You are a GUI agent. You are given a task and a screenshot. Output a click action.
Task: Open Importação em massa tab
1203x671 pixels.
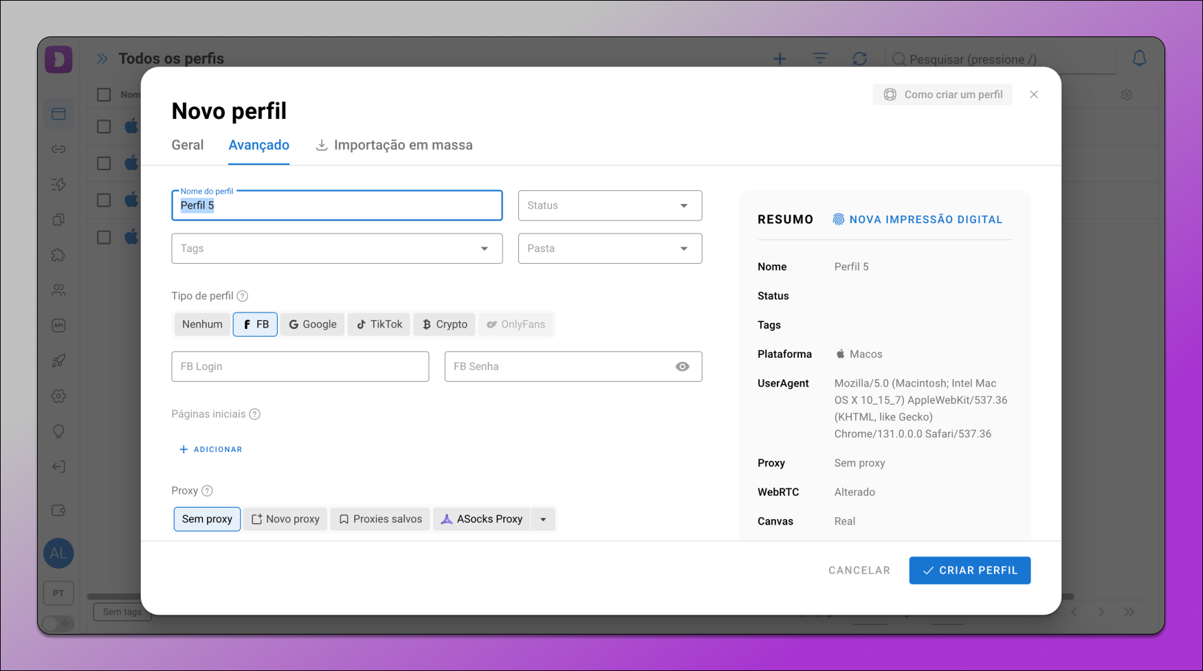tap(394, 145)
